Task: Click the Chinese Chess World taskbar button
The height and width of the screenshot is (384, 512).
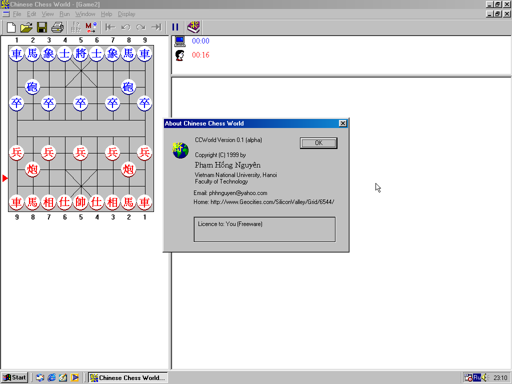Action: tap(128, 378)
